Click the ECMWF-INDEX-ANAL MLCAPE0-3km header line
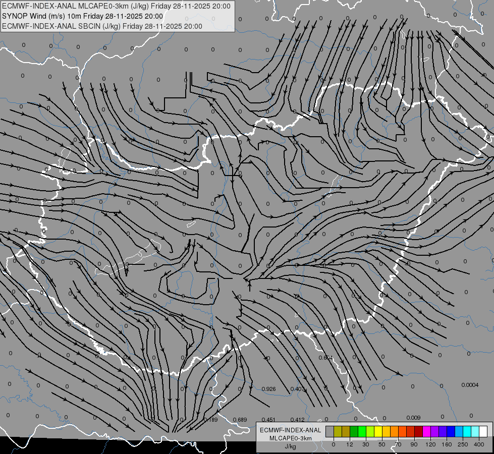 pos(116,6)
